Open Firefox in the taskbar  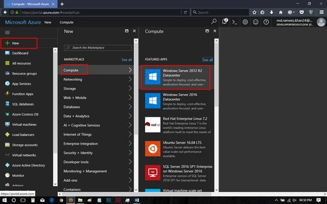71,200
